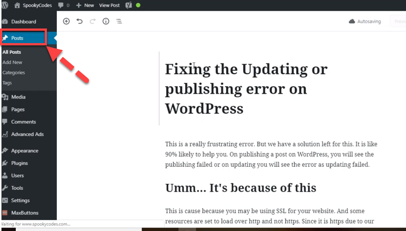Click the Users person icon
This screenshot has width=406, height=231.
tap(5, 175)
